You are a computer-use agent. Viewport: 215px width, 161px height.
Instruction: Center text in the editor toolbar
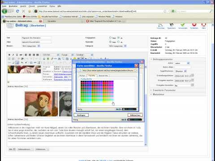coord(30,55)
